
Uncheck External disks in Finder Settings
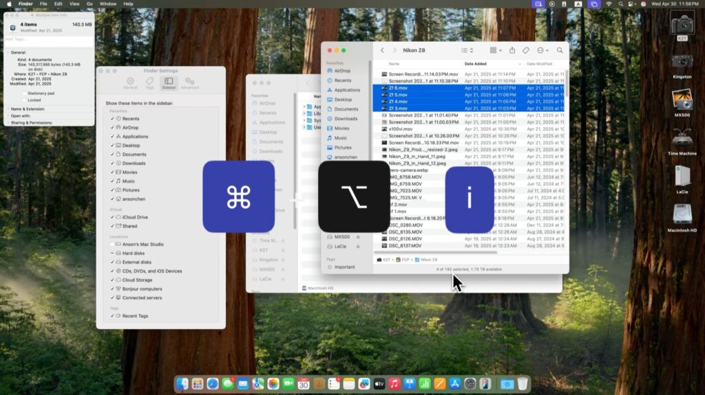[x=112, y=262]
